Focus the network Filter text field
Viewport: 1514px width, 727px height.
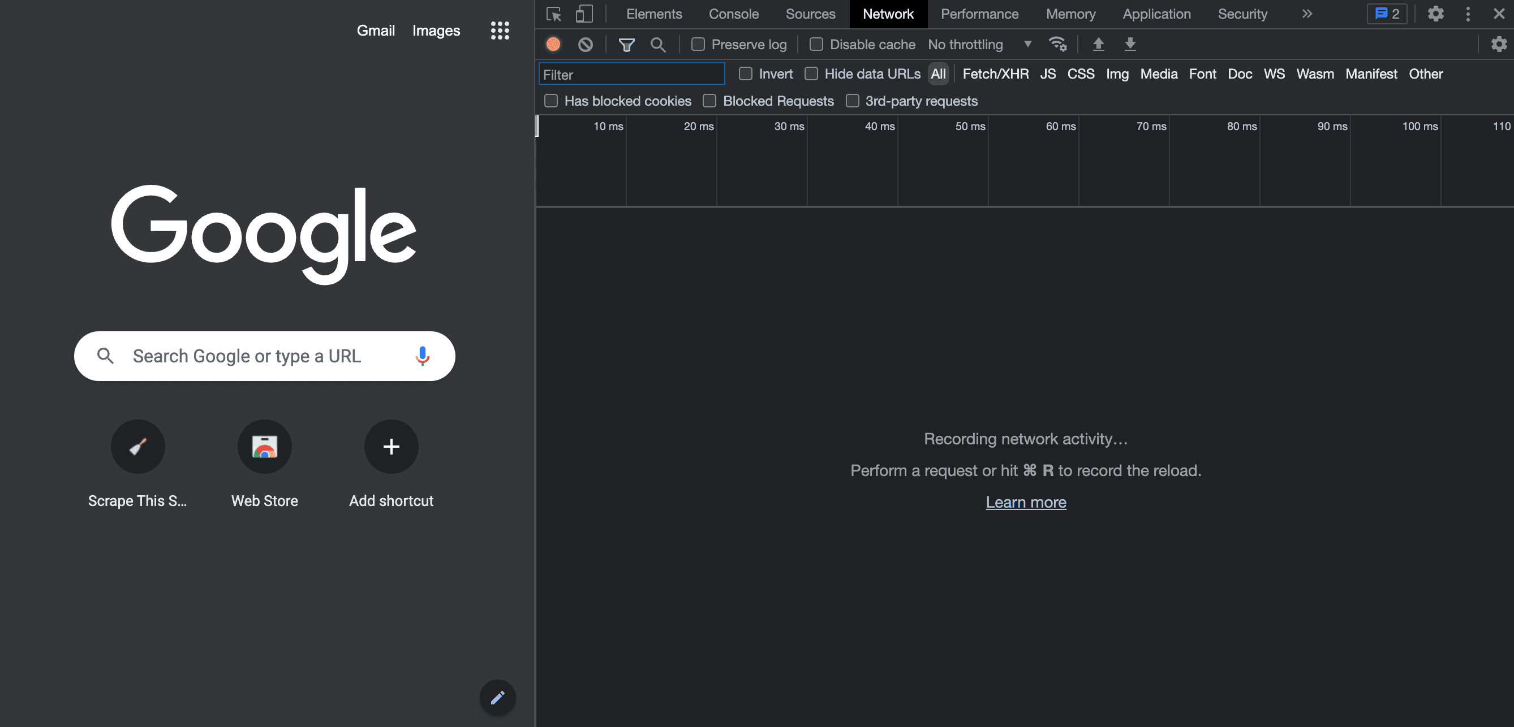631,74
